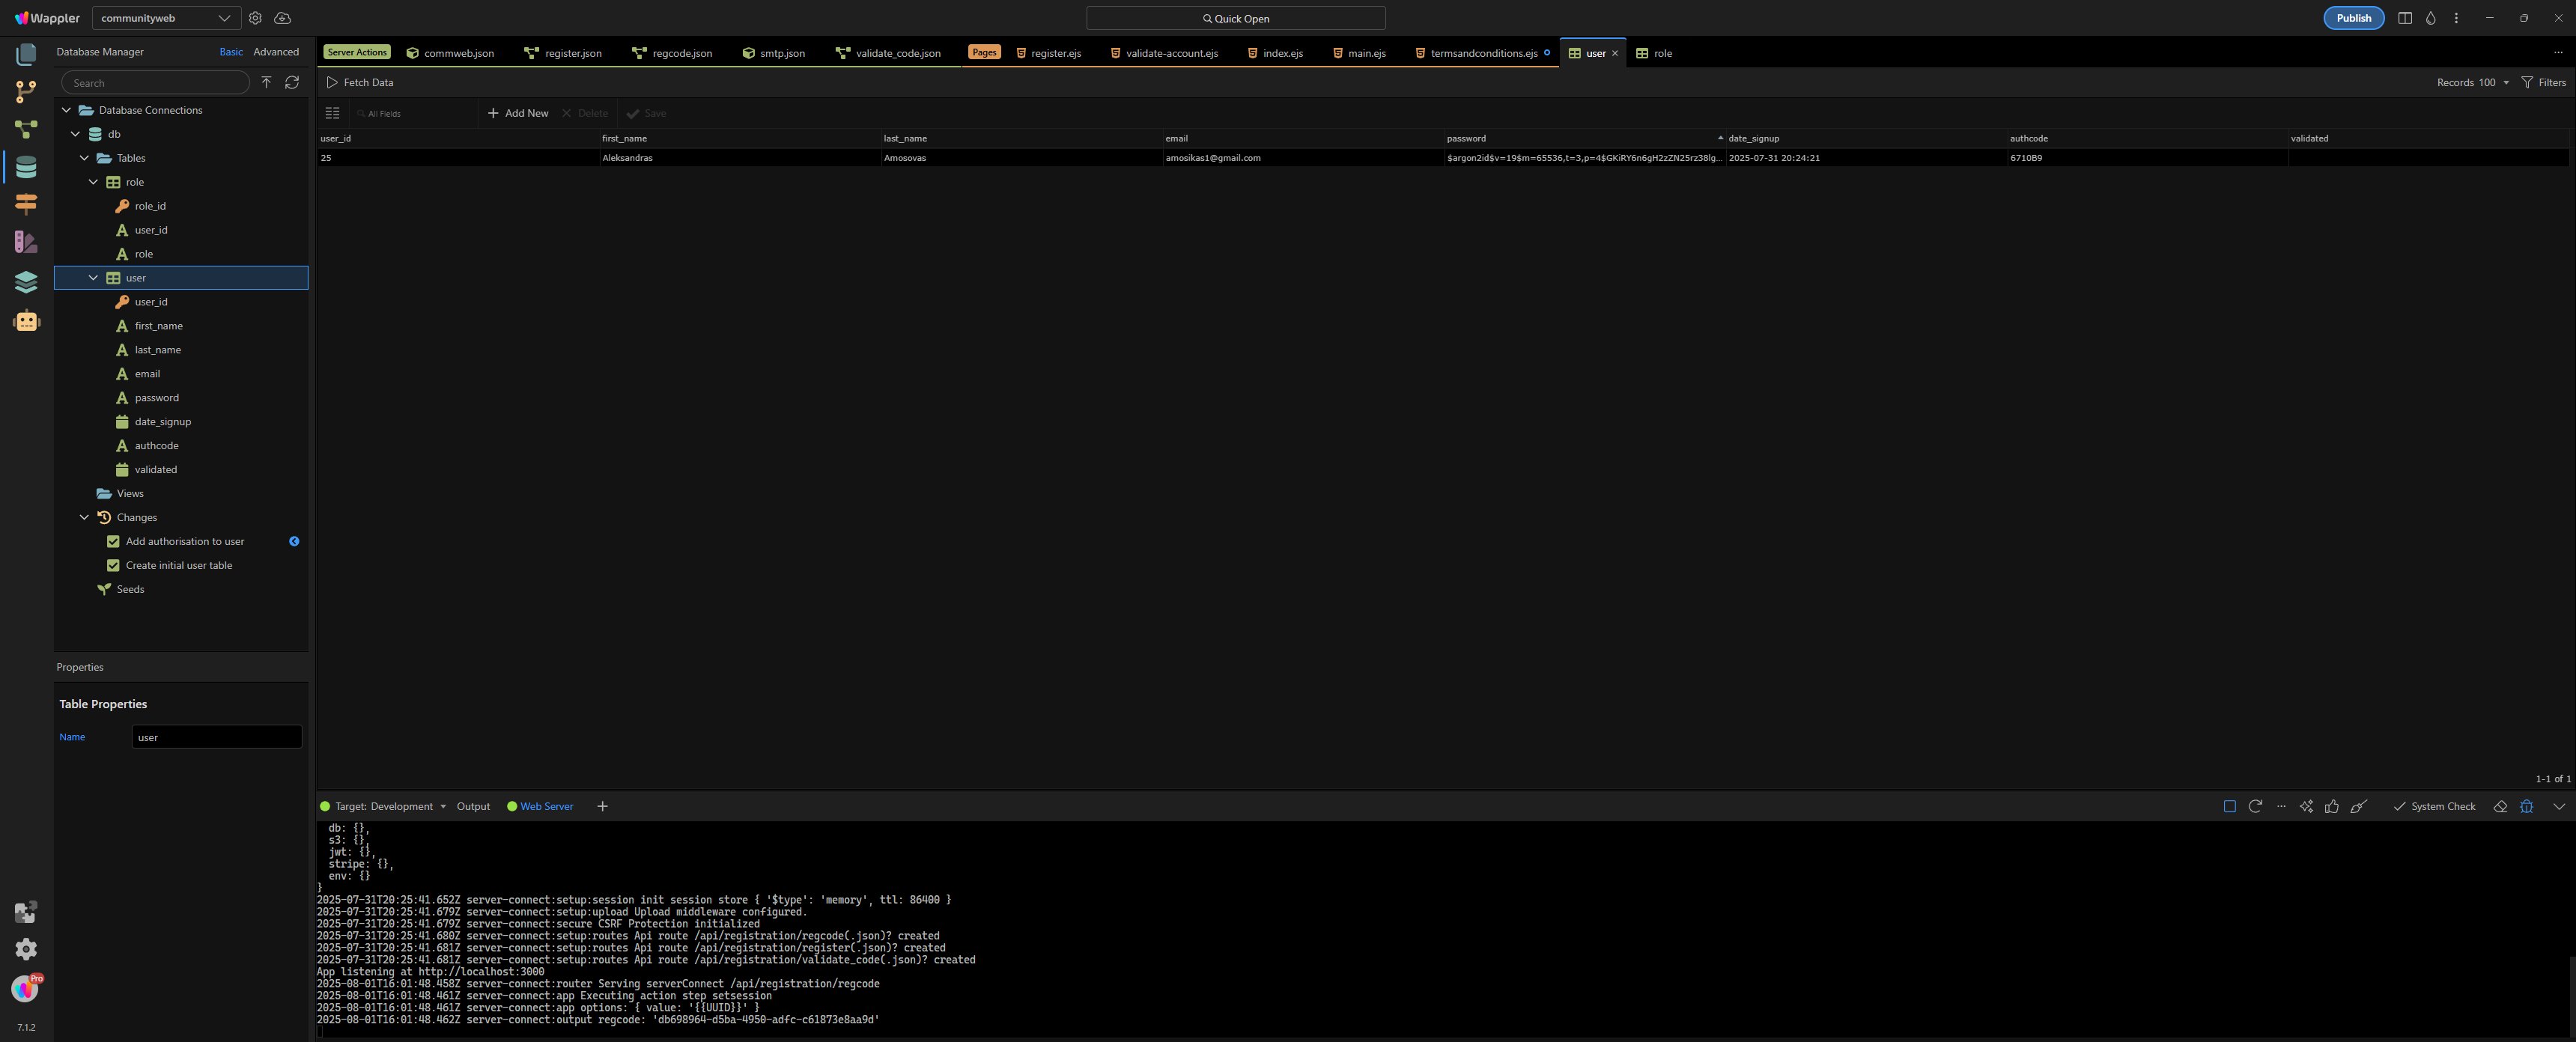
Task: Click the droplet theme icon in title bar
Action: [x=2431, y=18]
